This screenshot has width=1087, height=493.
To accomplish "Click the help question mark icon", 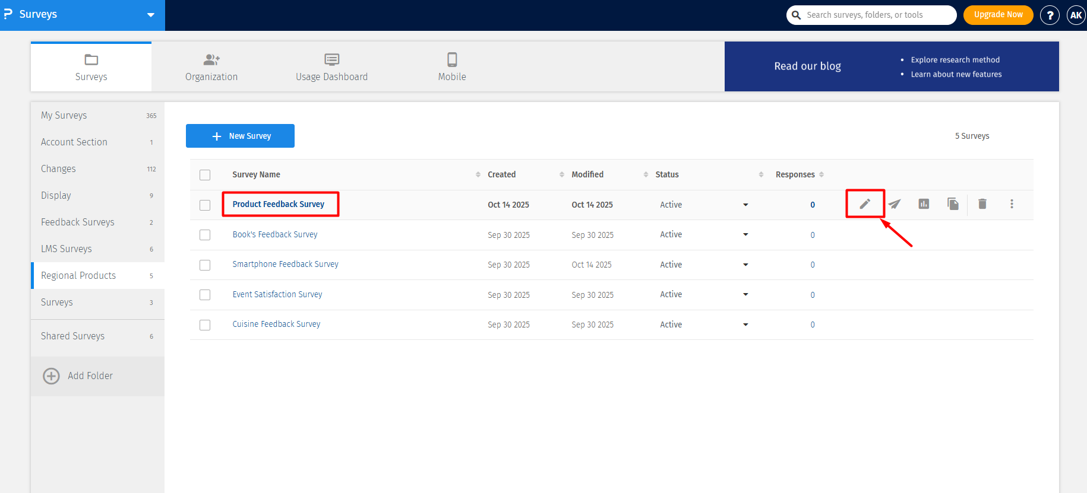I will pyautogui.click(x=1050, y=15).
